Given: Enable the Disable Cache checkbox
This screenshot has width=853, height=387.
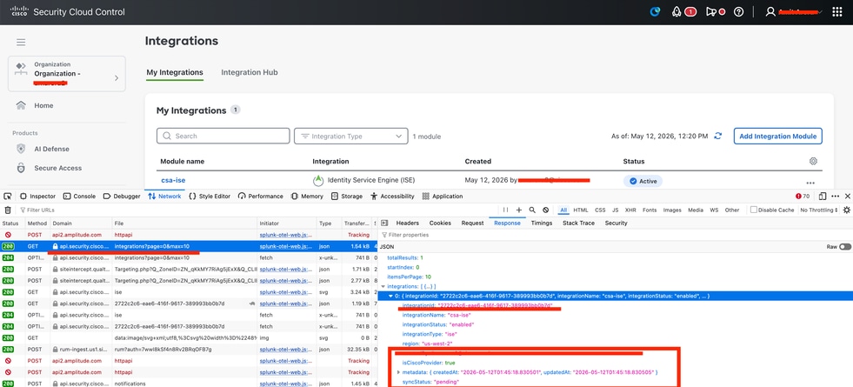Looking at the screenshot, I should 754,210.
